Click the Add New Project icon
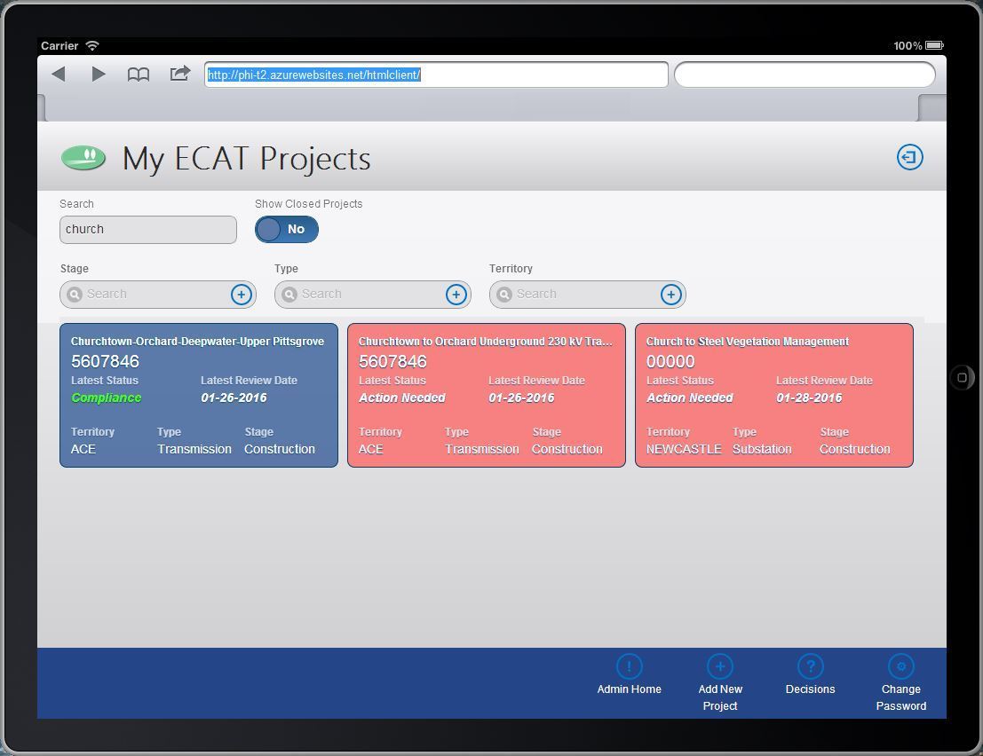This screenshot has height=756, width=983. point(719,667)
